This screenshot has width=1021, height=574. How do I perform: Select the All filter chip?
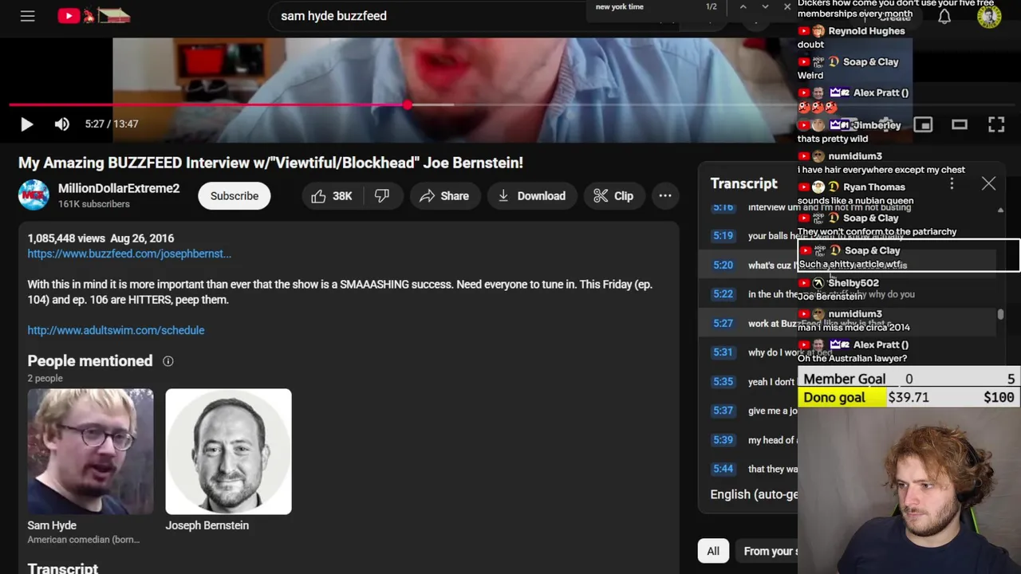tap(713, 551)
